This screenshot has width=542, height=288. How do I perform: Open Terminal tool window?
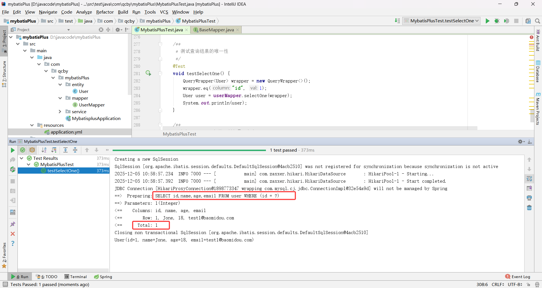(x=76, y=277)
